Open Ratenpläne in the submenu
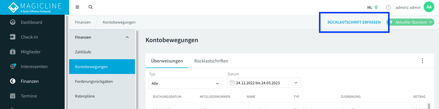This screenshot has height=109, width=439. pyautogui.click(x=102, y=96)
